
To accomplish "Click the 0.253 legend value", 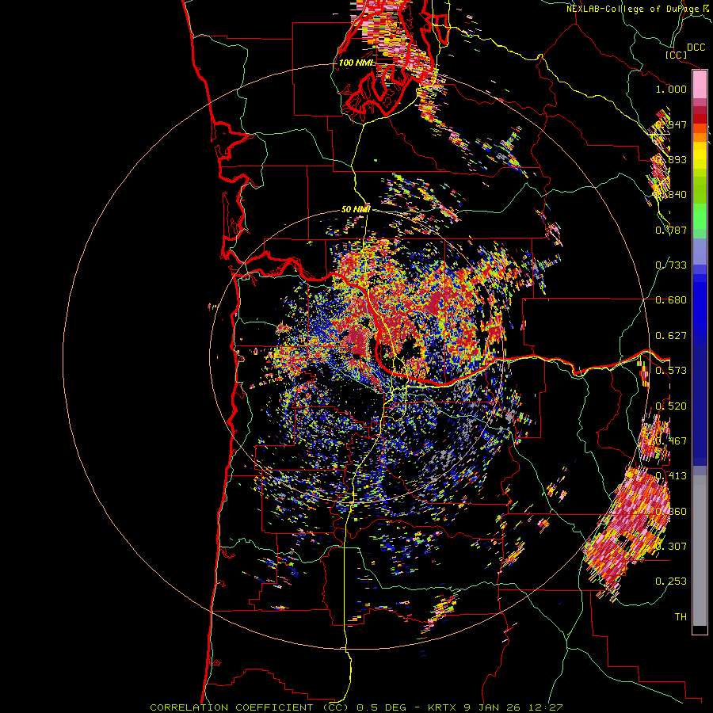I will [671, 581].
